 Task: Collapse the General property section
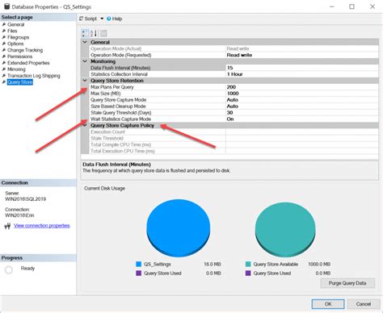pos(85,42)
